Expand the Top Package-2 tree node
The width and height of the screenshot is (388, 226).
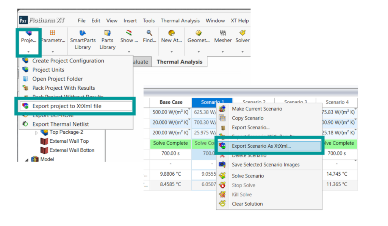(x=37, y=132)
